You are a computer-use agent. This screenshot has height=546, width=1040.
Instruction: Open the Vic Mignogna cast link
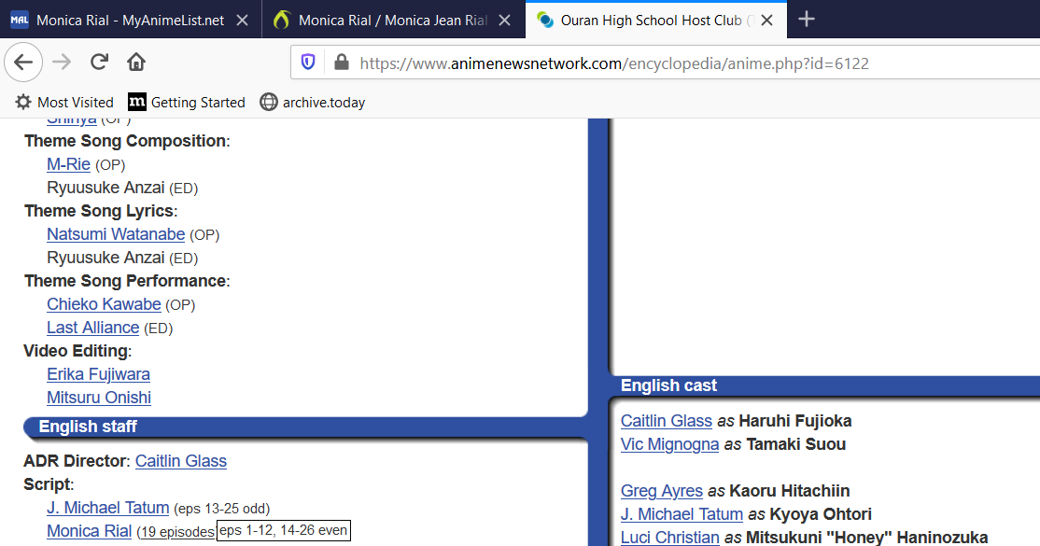pyautogui.click(x=670, y=444)
